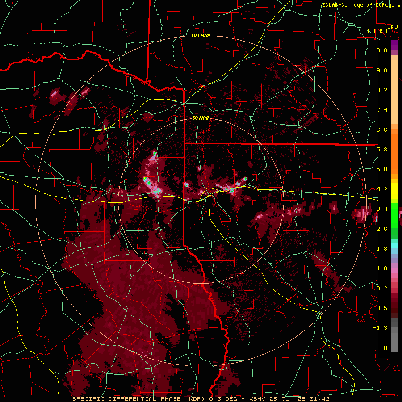
Task: Click the [PHAS] legend heading
Action: point(377,31)
